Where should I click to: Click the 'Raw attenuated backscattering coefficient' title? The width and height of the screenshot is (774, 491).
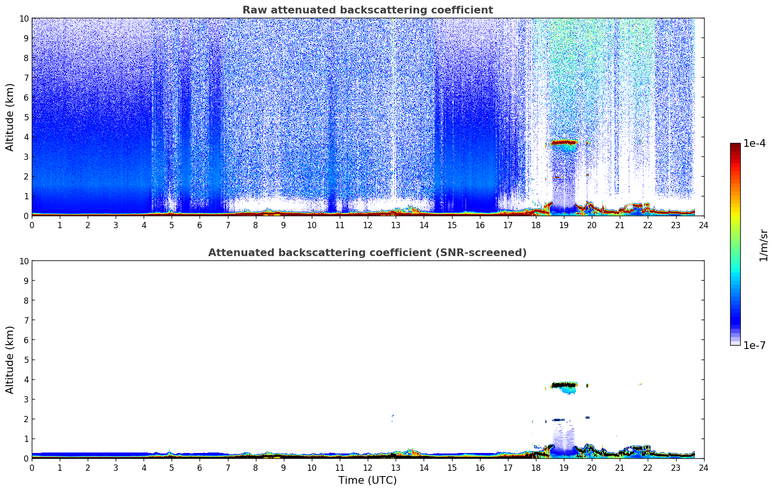pos(367,10)
